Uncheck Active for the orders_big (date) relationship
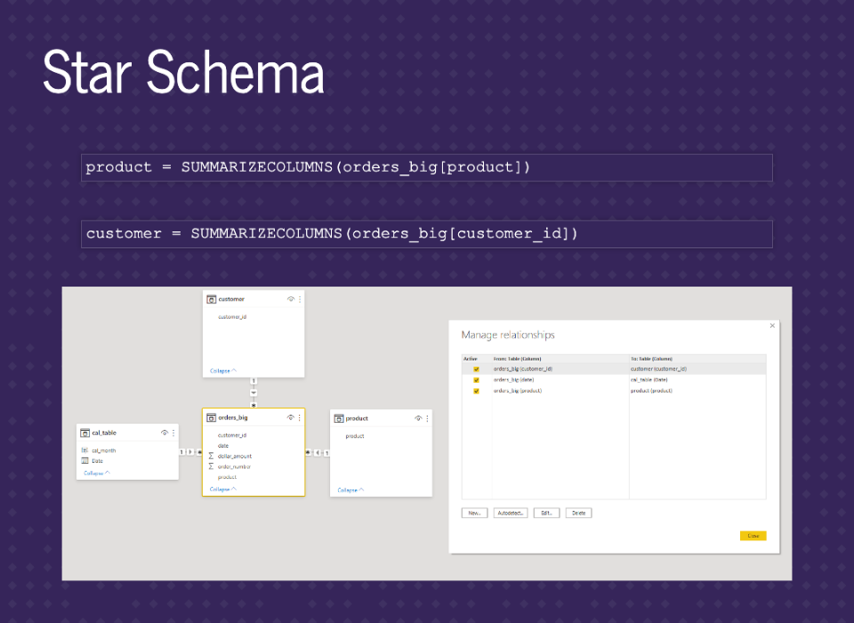This screenshot has height=623, width=854. click(x=476, y=380)
